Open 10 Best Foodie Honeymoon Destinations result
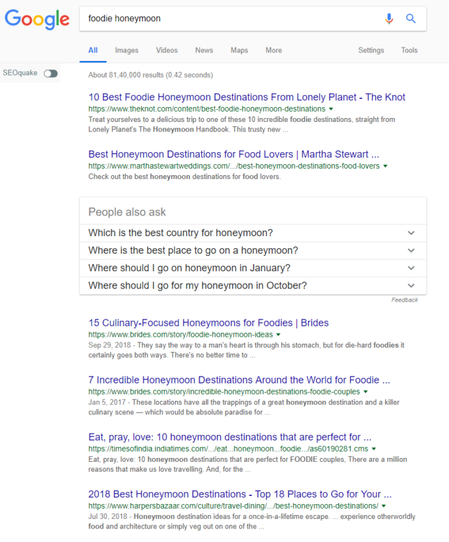Screen dimensions: 449x542 point(247,97)
